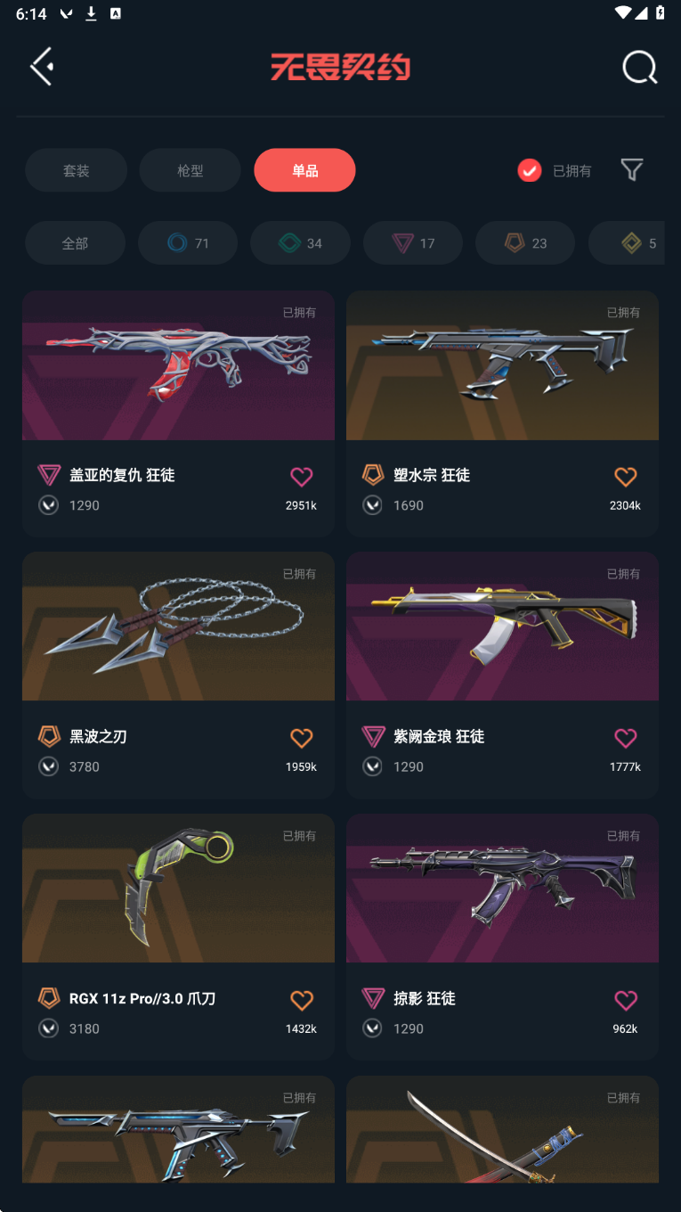Favorite 掠影 狂徒 with heart icon
The image size is (681, 1212).
click(x=626, y=1000)
